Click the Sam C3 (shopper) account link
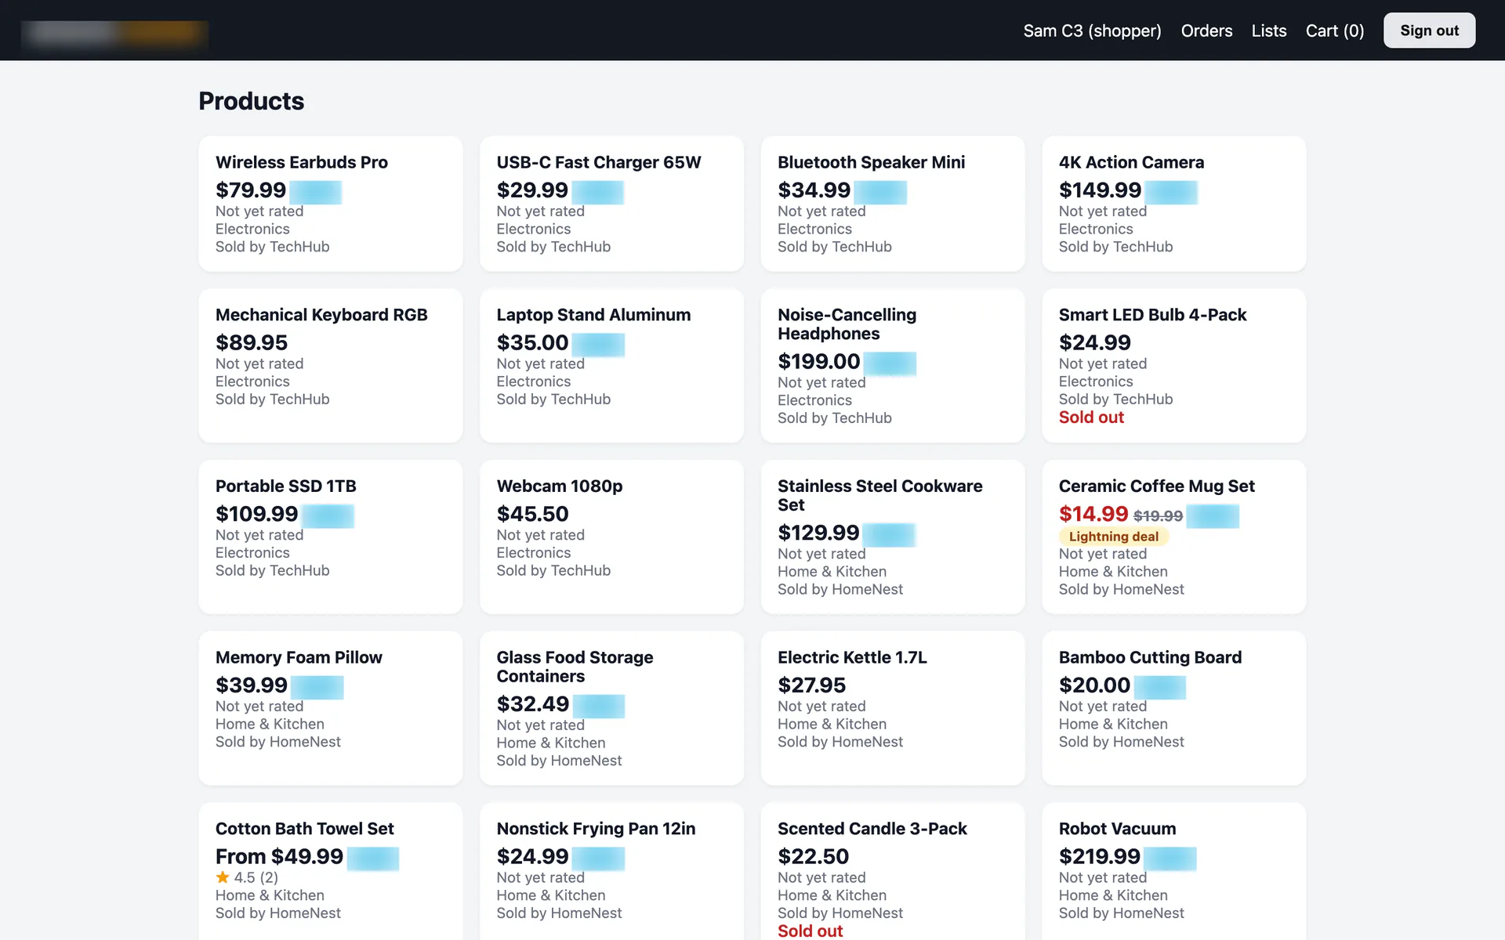 tap(1092, 31)
